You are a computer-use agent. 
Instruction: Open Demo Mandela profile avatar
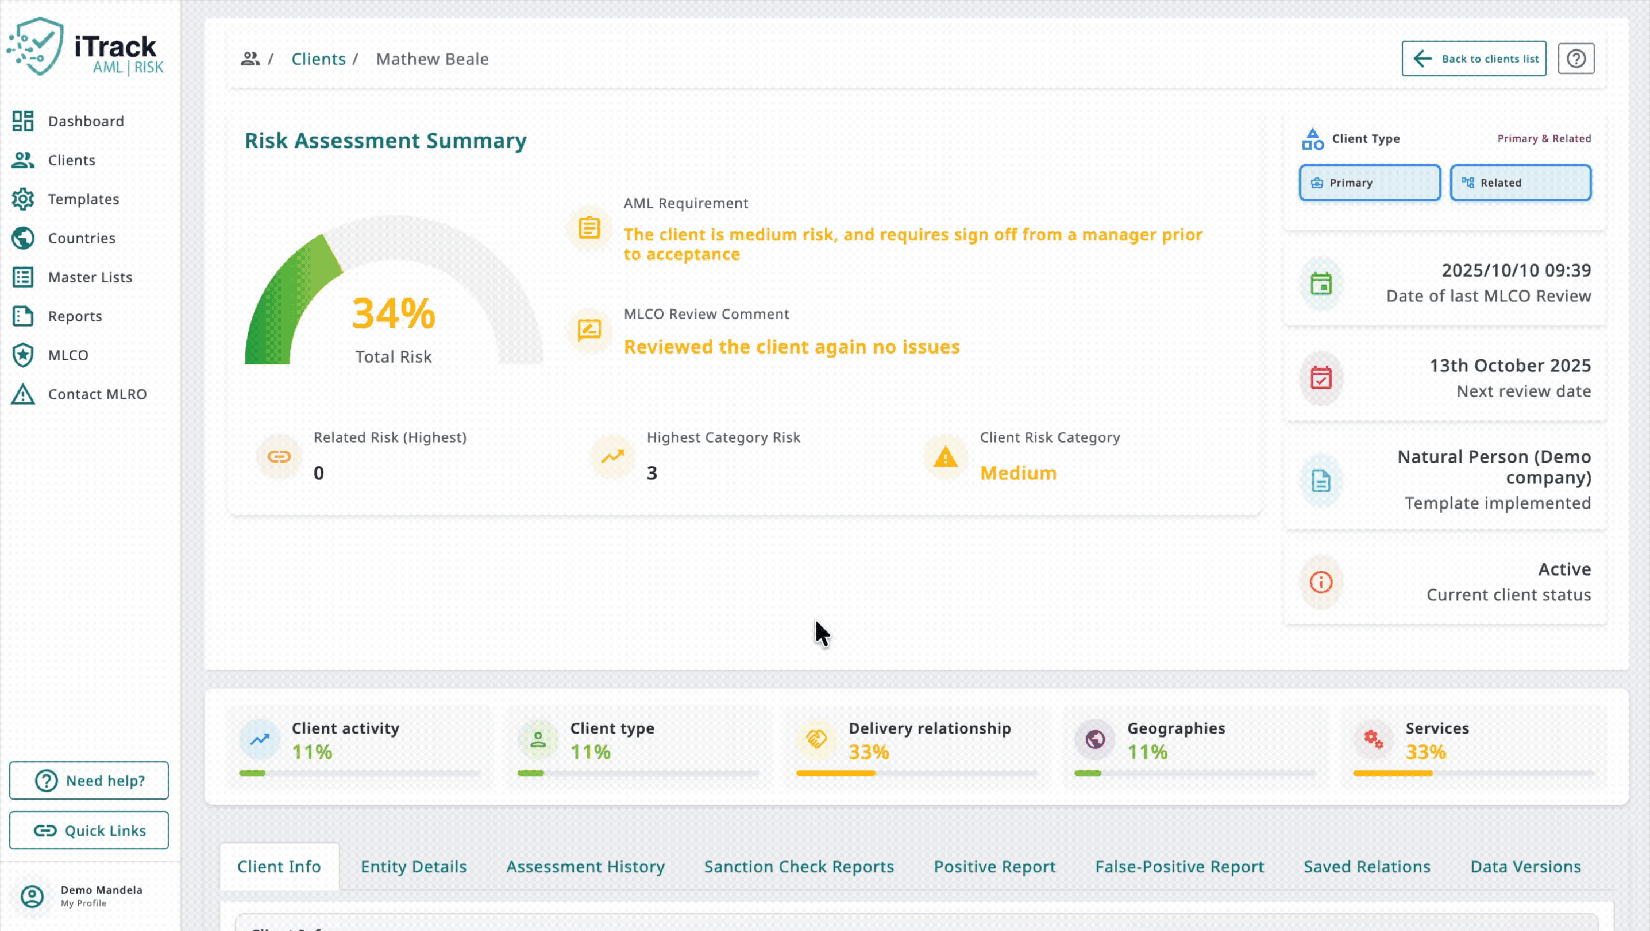(32, 896)
